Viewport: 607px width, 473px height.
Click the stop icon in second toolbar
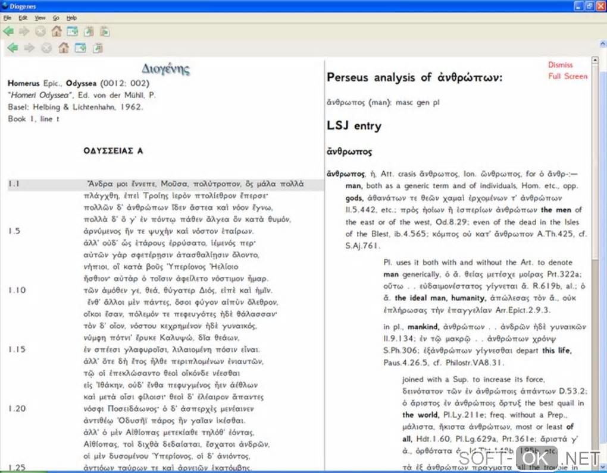pyautogui.click(x=46, y=48)
